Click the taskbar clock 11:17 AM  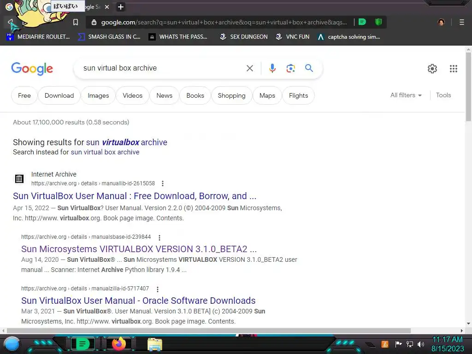[448, 340]
